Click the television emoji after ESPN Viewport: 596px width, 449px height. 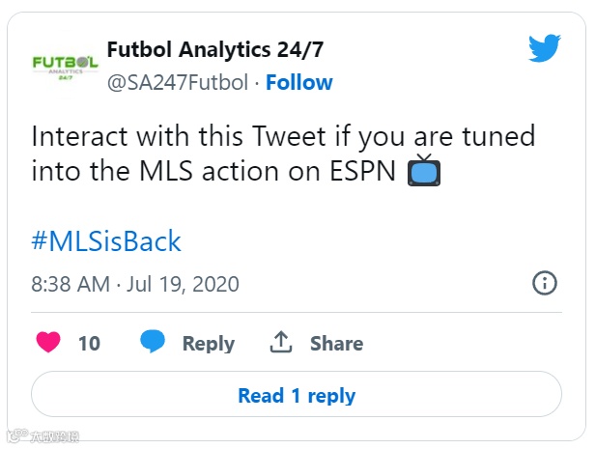[424, 170]
